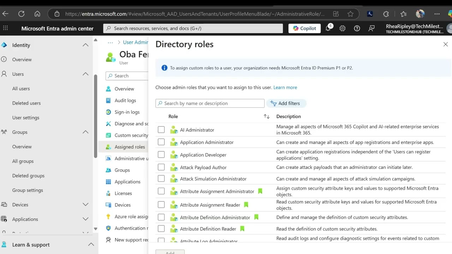Check the Application Administrator checkbox

coord(161,142)
